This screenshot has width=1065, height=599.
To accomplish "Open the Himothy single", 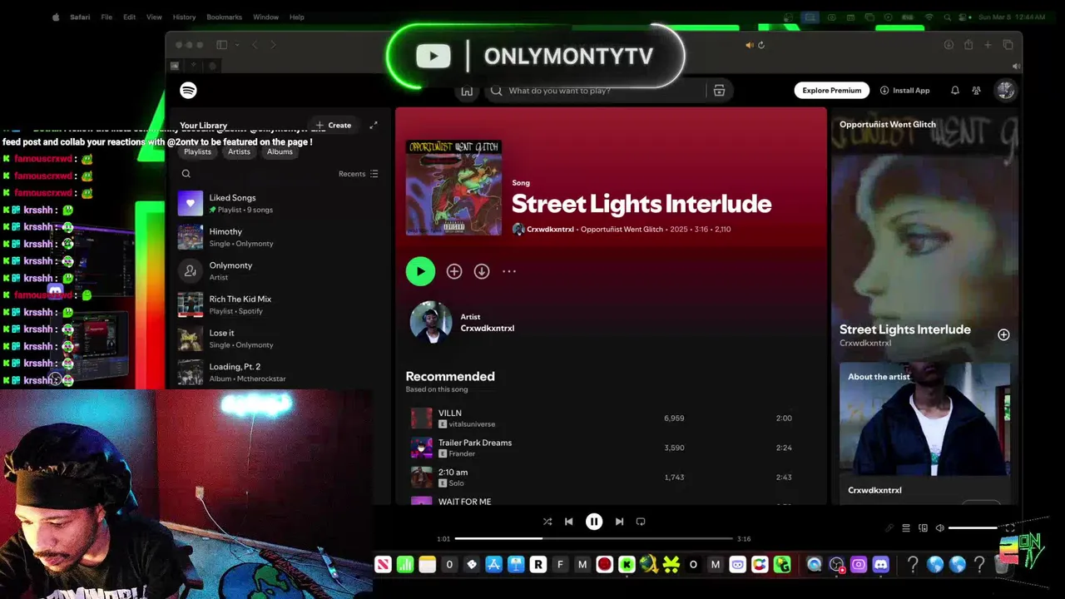I will click(279, 237).
